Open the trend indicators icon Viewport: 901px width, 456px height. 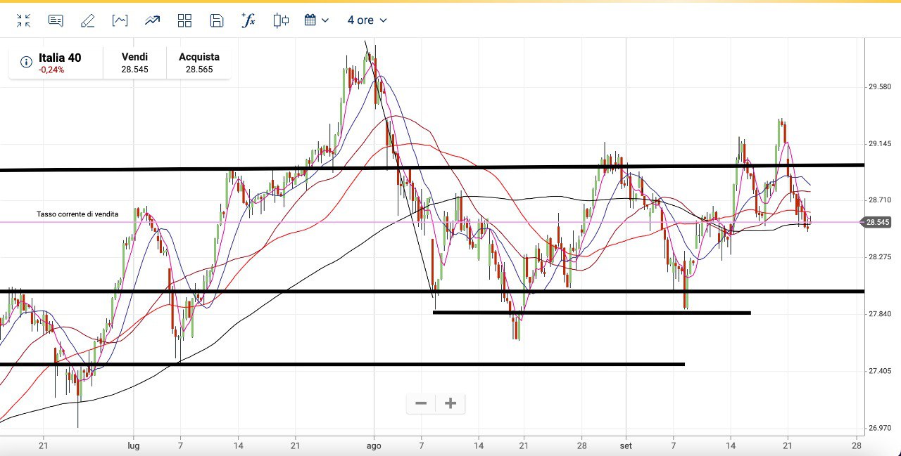tap(152, 20)
